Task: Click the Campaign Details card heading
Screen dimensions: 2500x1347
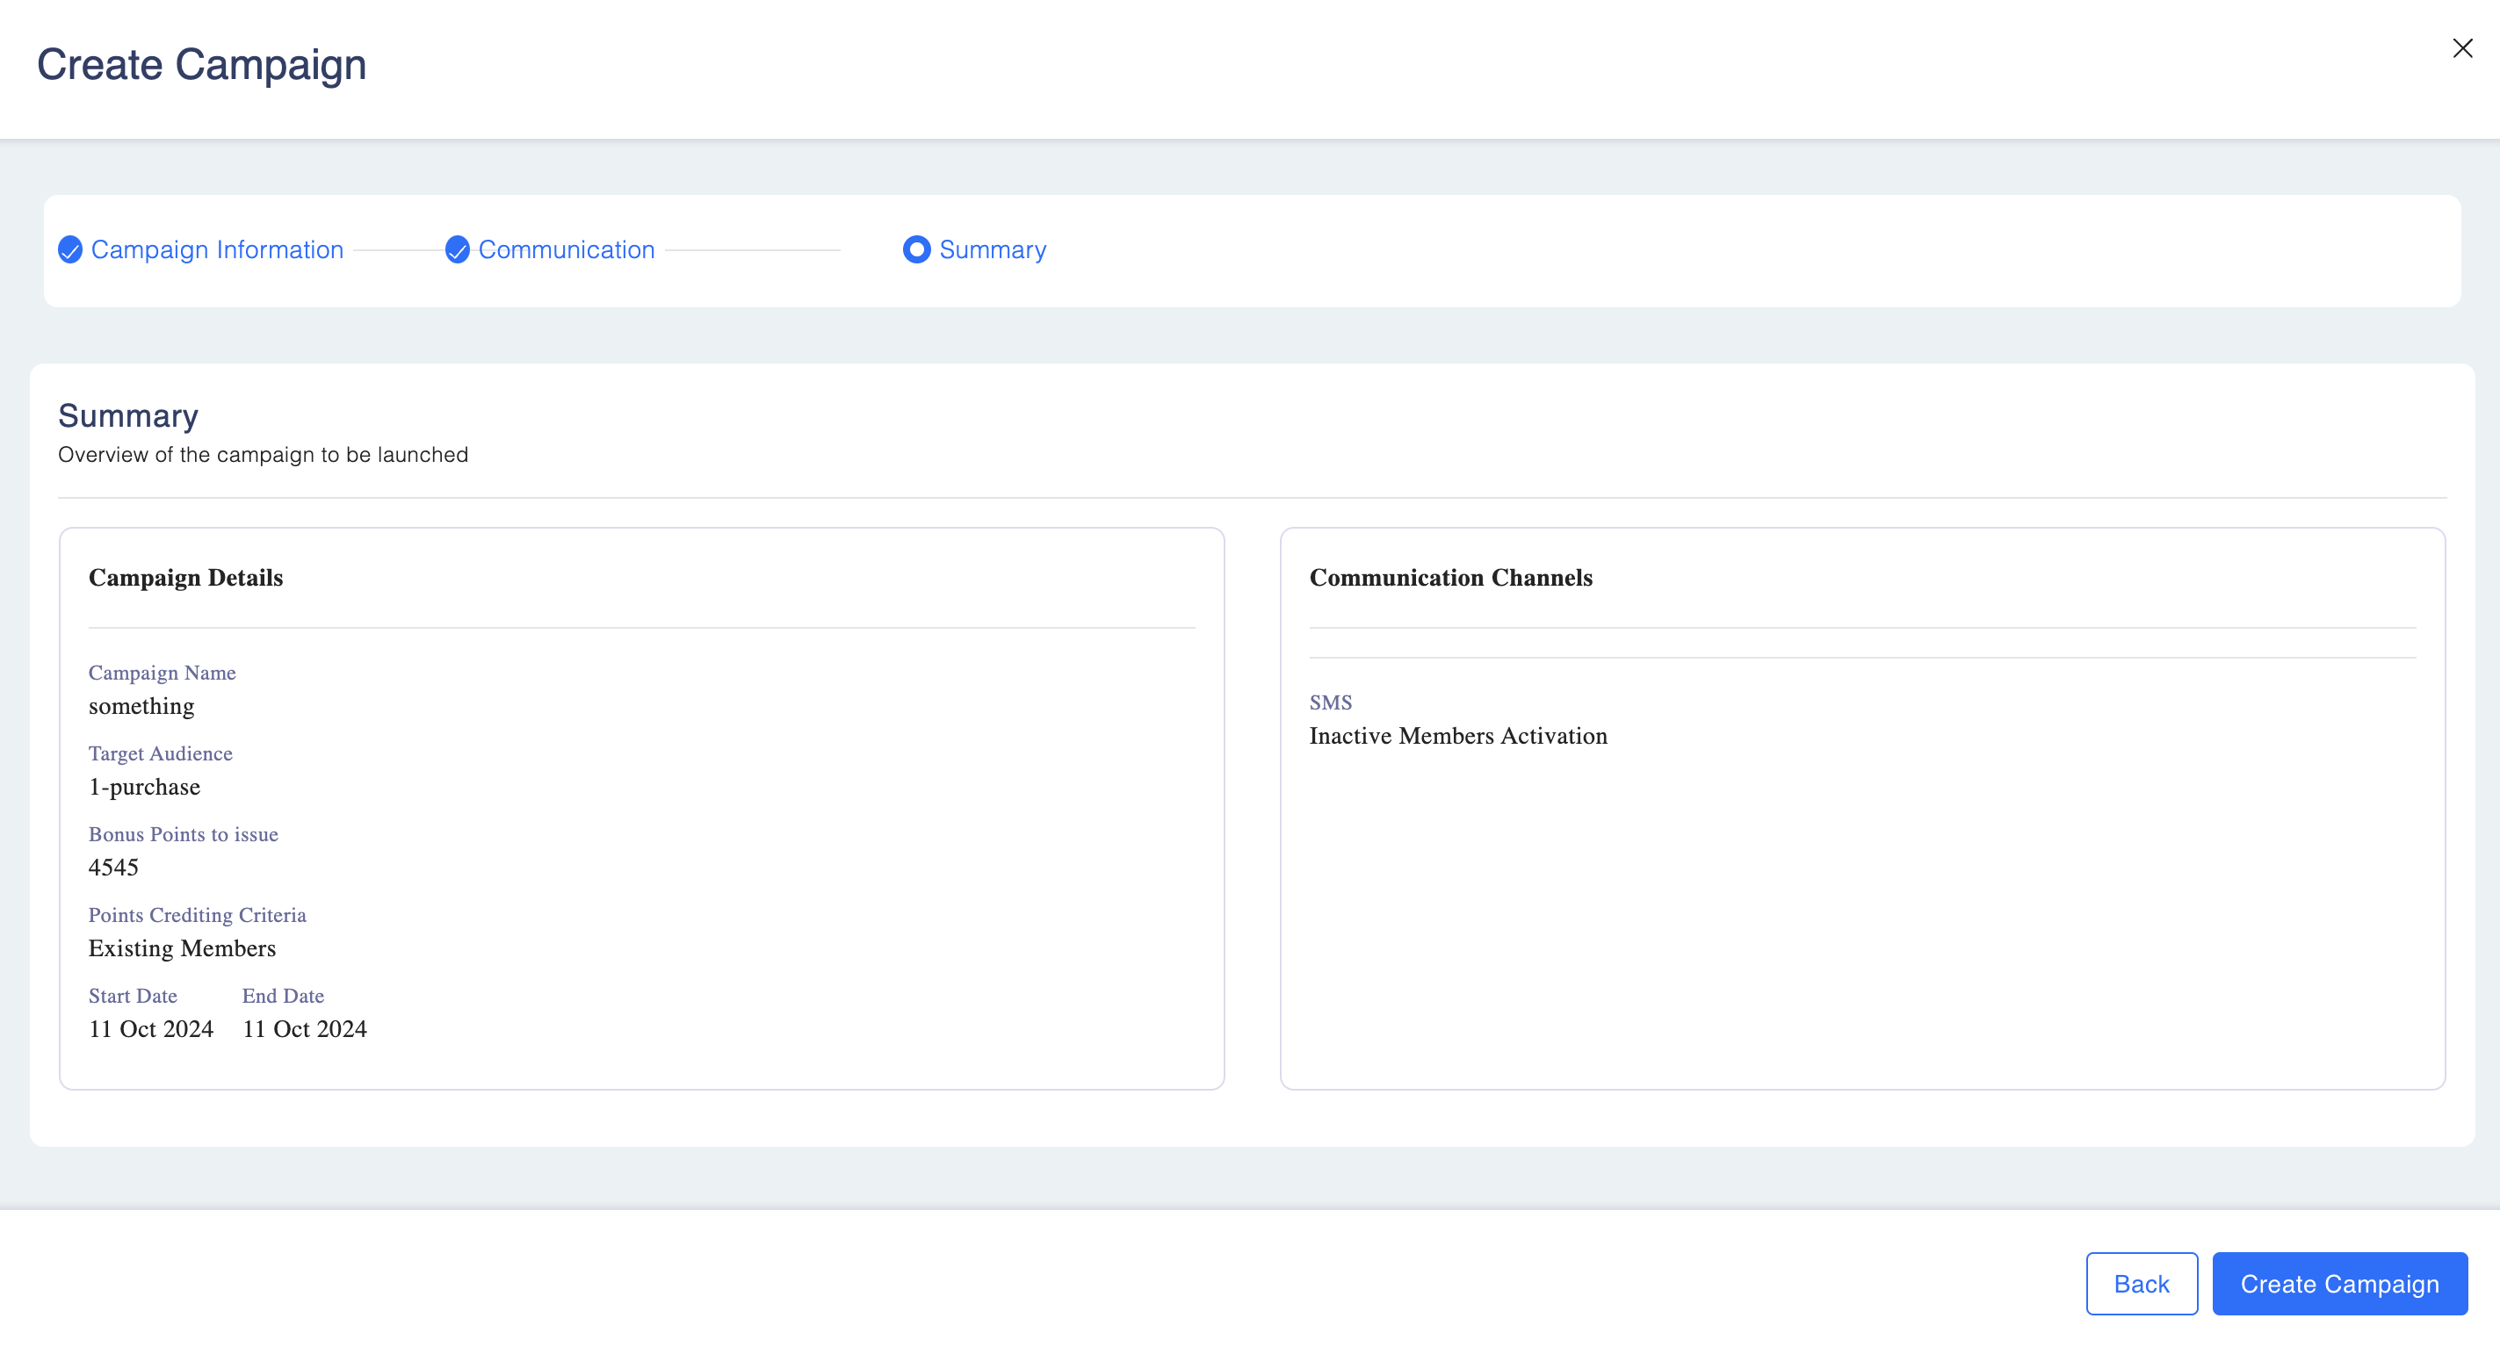Action: click(x=185, y=578)
